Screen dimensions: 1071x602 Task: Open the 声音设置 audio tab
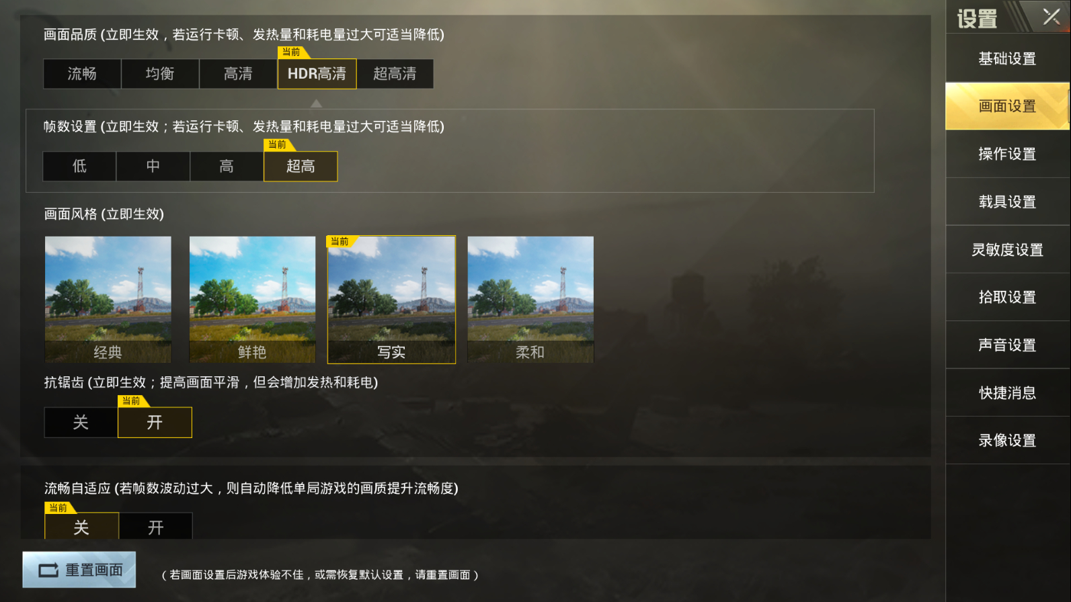pyautogui.click(x=1007, y=345)
